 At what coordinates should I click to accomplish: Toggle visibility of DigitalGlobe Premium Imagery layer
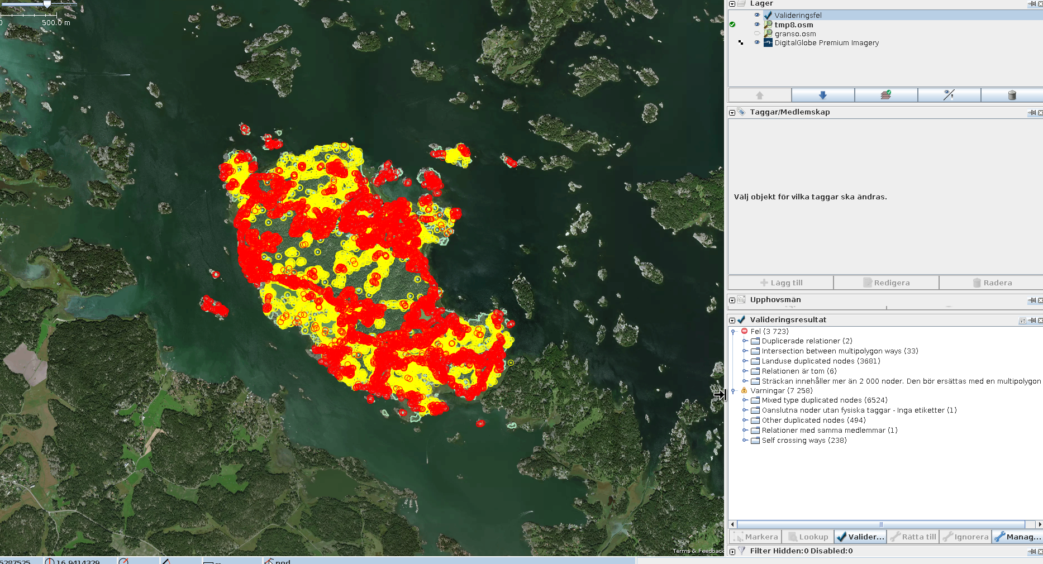click(757, 42)
